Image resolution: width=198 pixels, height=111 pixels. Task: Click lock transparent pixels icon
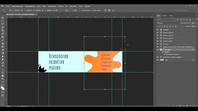pyautogui.click(x=165, y=27)
